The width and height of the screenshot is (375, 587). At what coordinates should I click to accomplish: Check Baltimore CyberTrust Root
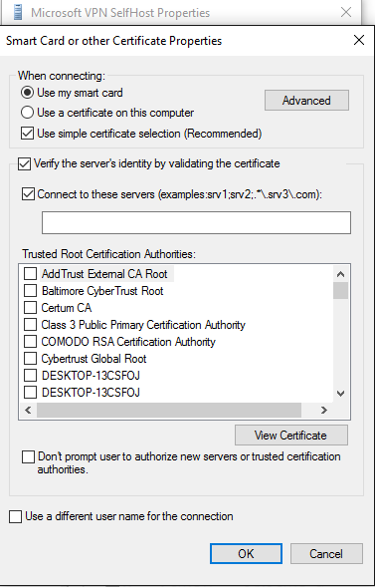pyautogui.click(x=30, y=291)
